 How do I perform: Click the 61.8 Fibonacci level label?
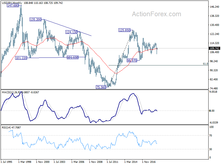tap(205, 64)
